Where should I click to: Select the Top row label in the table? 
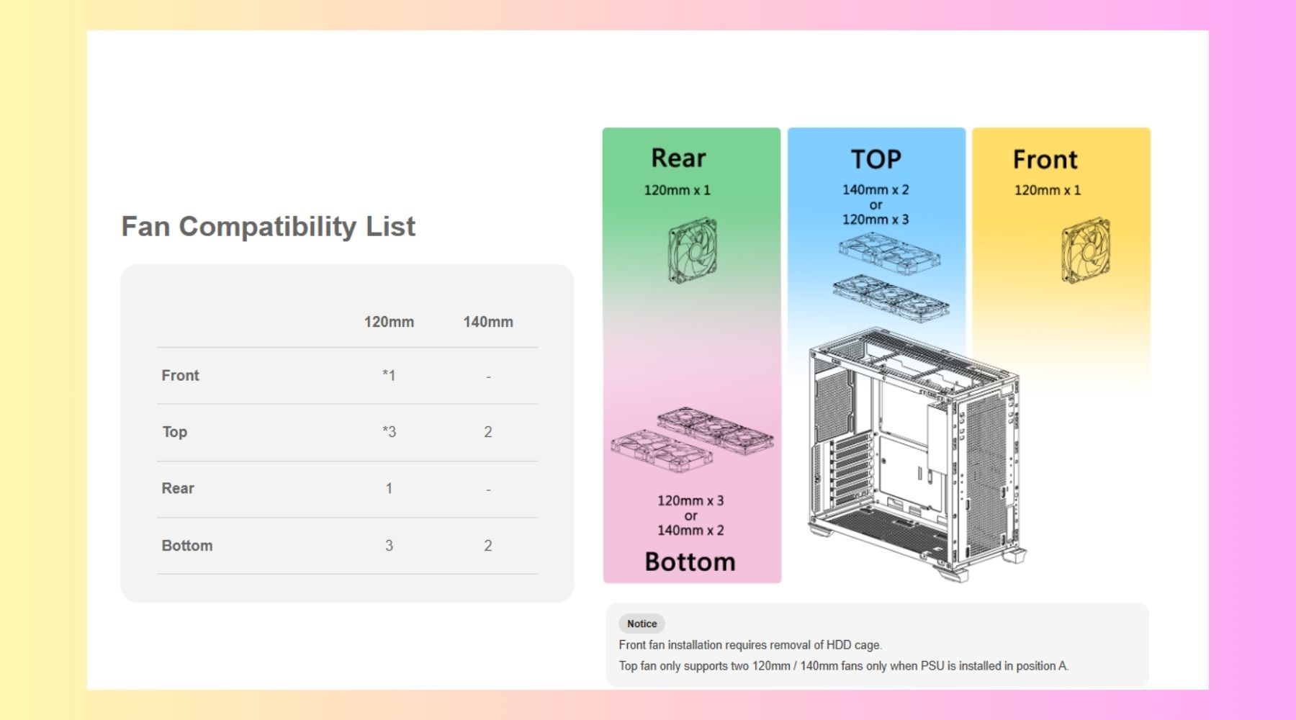click(174, 432)
